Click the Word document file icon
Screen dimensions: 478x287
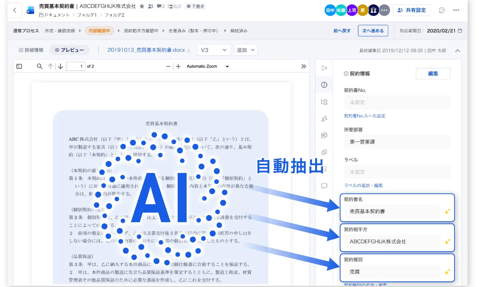tap(31, 10)
